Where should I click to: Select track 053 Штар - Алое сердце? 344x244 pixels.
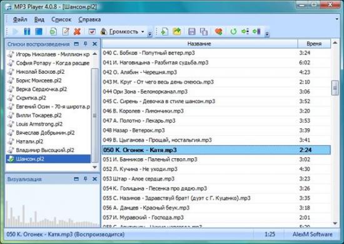coord(216,178)
